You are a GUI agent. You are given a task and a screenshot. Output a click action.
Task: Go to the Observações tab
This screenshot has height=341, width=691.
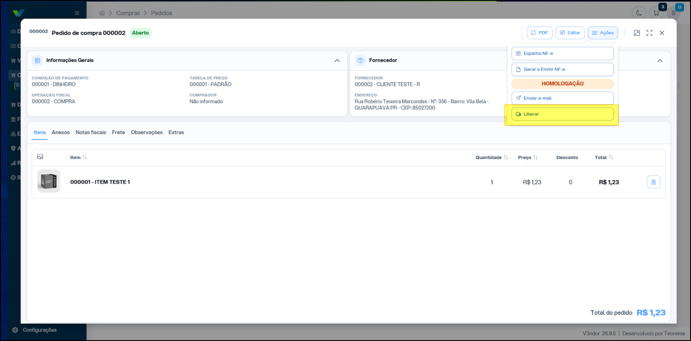pos(147,133)
